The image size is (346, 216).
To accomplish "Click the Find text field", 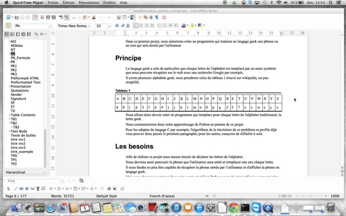I will tap(33, 181).
